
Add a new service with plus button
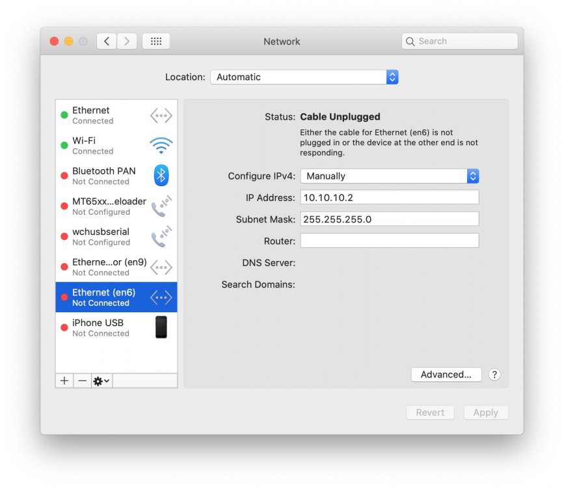[x=64, y=381]
